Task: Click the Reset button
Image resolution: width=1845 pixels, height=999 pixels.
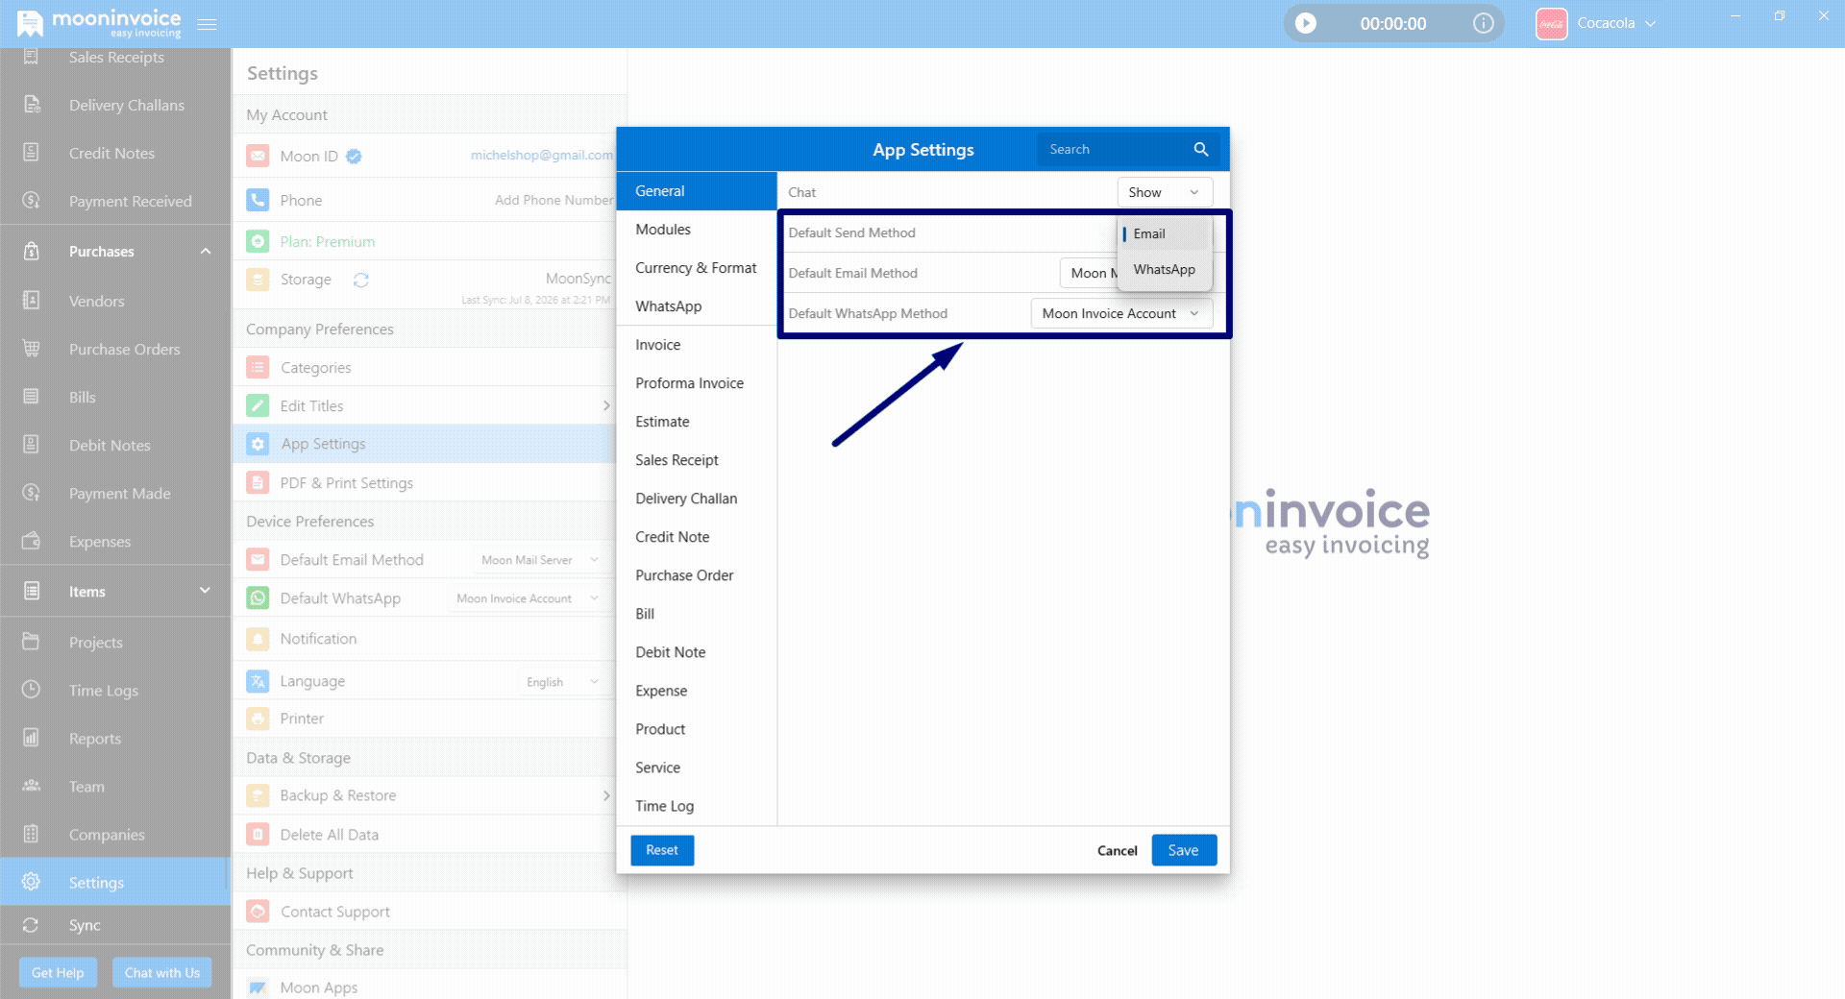Action: click(662, 850)
